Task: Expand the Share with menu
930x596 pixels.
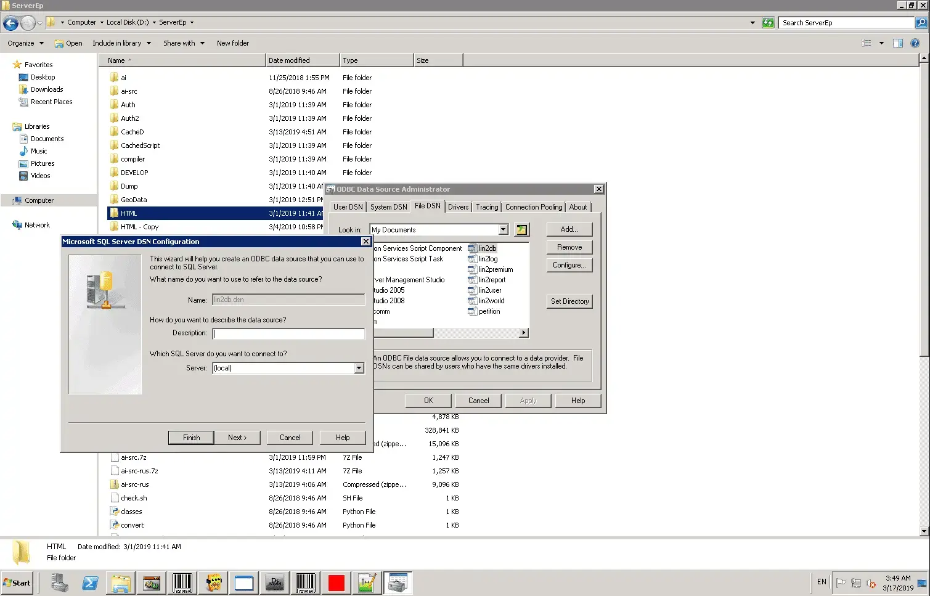Action: coord(184,43)
